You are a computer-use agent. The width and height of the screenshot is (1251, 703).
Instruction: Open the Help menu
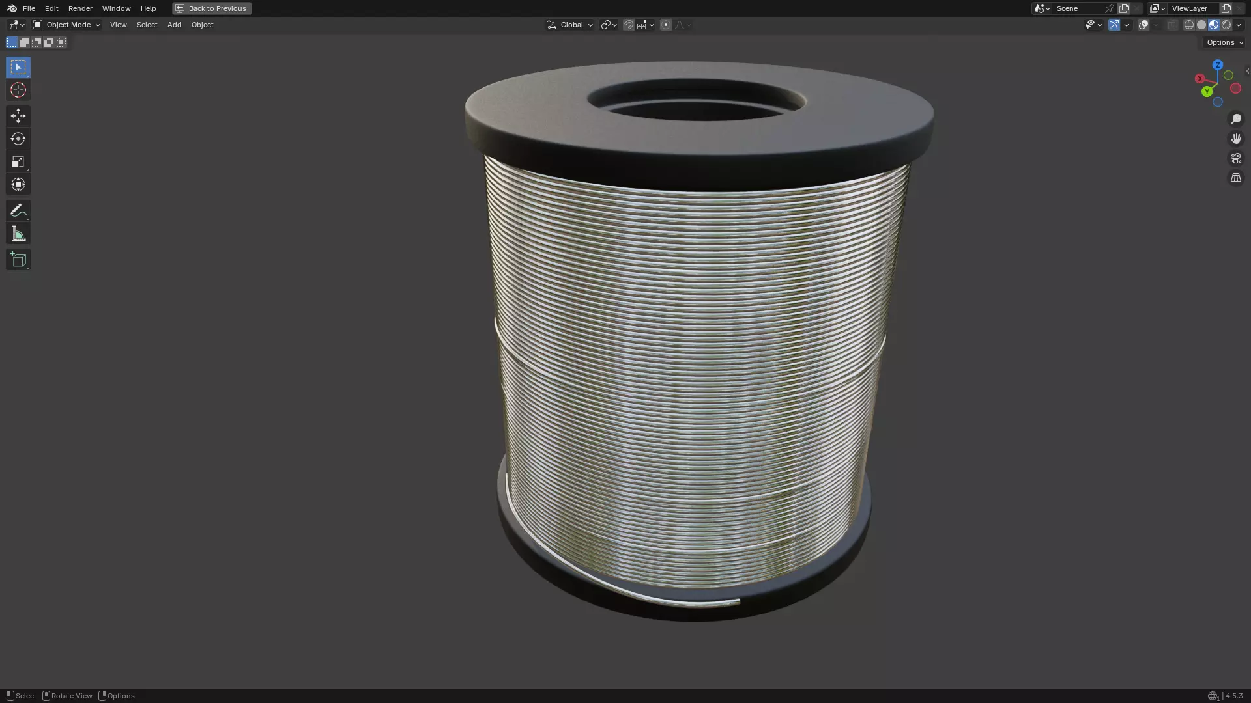148,8
